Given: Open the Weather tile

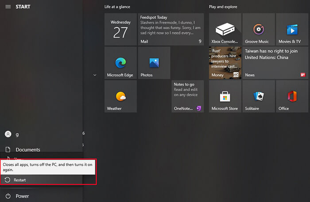Looking at the screenshot, I should [120, 96].
